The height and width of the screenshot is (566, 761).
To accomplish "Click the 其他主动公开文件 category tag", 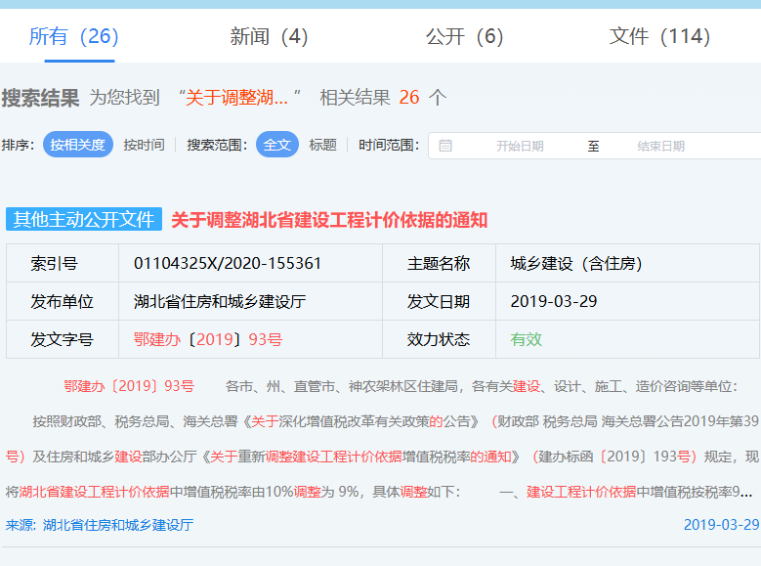I will (x=84, y=220).
